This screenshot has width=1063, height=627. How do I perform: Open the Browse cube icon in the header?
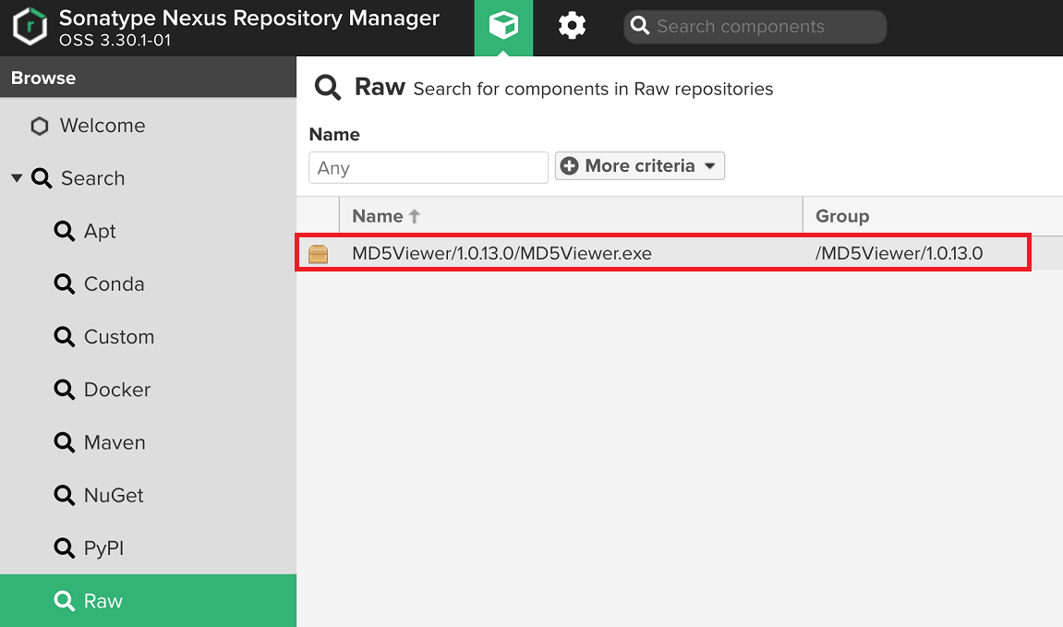click(503, 27)
